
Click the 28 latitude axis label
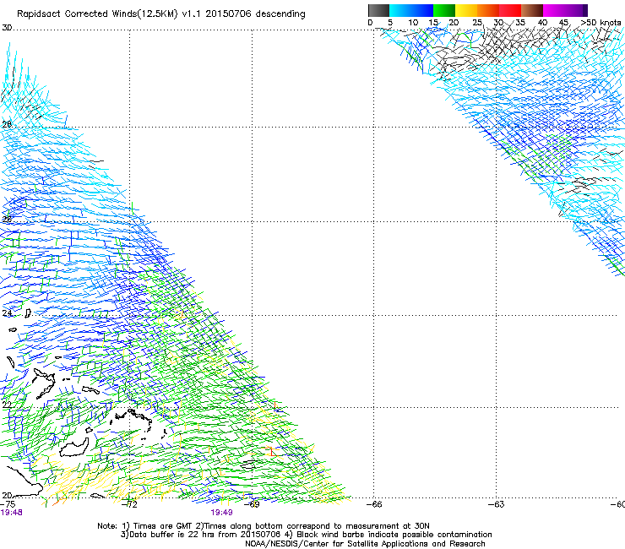click(x=7, y=124)
